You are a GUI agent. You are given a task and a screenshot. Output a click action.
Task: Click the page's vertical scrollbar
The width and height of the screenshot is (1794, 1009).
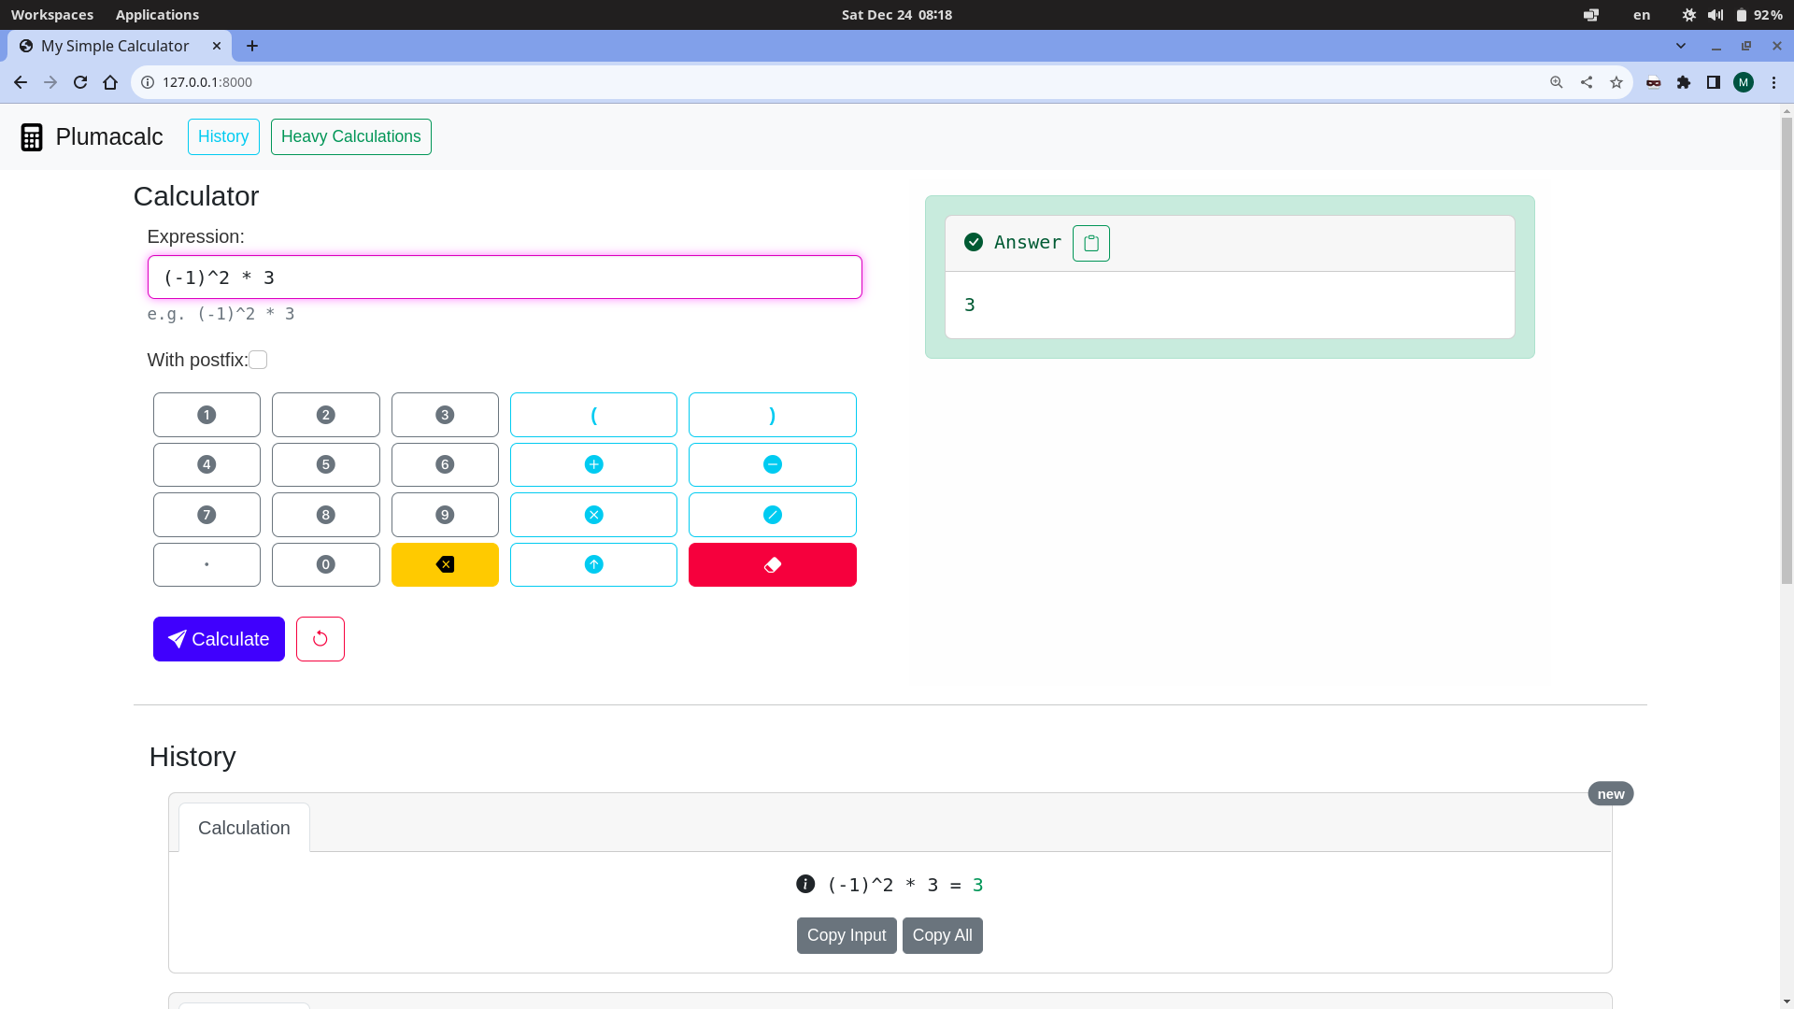coord(1787,346)
